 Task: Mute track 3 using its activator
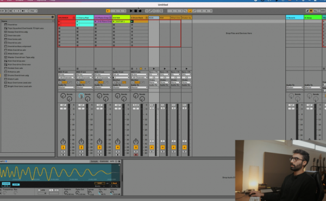(99, 147)
